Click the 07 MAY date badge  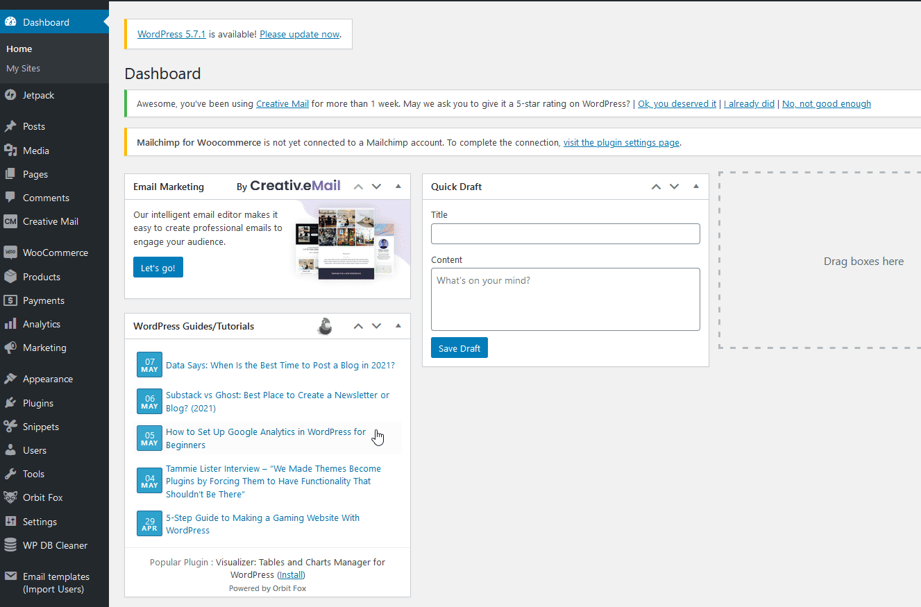pyautogui.click(x=149, y=365)
